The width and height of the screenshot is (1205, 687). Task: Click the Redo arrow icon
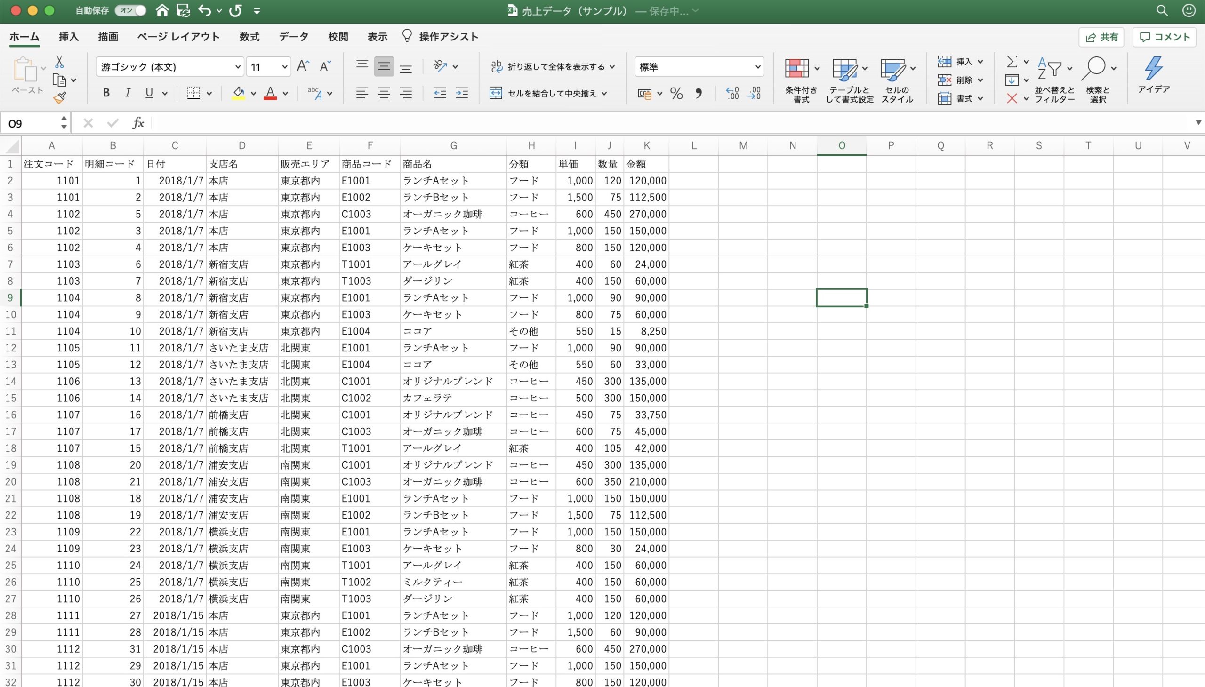point(235,10)
